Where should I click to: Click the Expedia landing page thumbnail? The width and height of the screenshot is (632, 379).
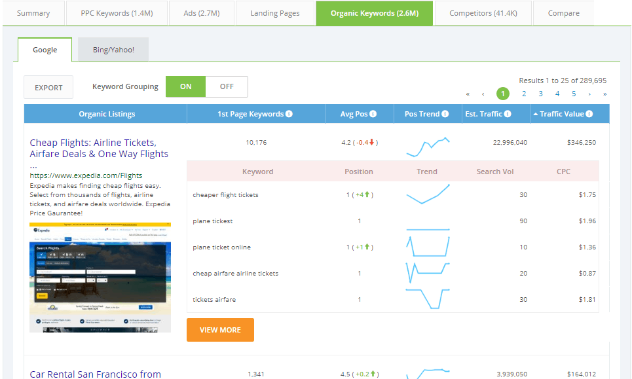click(100, 277)
